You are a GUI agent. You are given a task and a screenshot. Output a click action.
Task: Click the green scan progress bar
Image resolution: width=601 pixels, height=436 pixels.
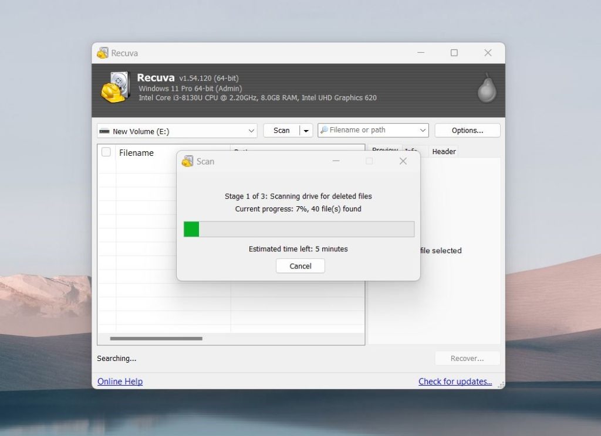pos(191,229)
